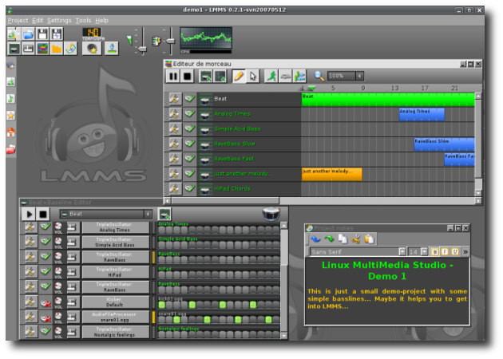Stop the Beat+Baseline Editor playback
The height and width of the screenshot is (359, 503).
43,214
